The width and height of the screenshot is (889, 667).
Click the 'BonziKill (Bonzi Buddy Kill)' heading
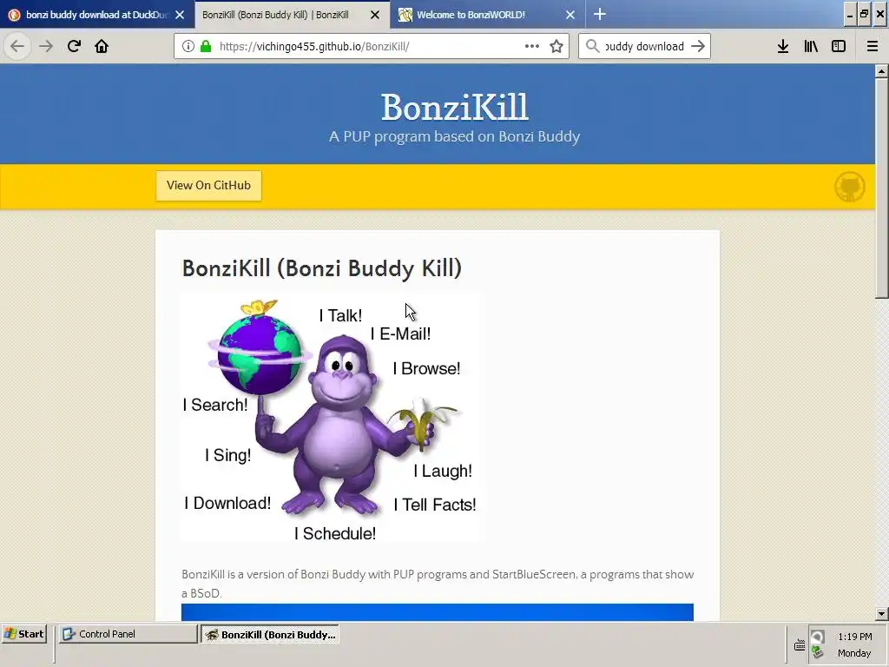pyautogui.click(x=322, y=268)
